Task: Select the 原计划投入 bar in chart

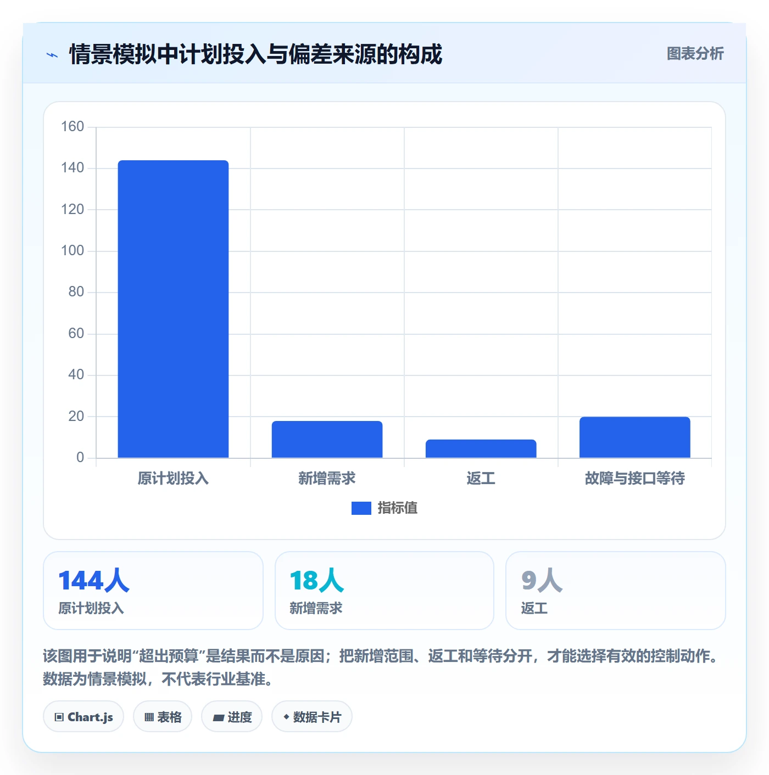Action: click(173, 309)
